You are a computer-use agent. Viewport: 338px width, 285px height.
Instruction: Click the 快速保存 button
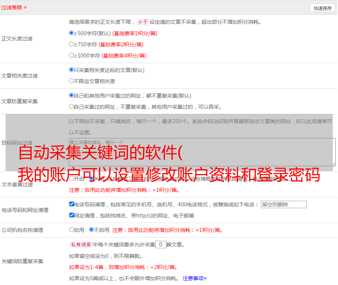point(322,8)
